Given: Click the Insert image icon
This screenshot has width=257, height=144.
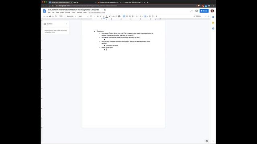Looking at the screenshot, I should click(x=119, y=16).
